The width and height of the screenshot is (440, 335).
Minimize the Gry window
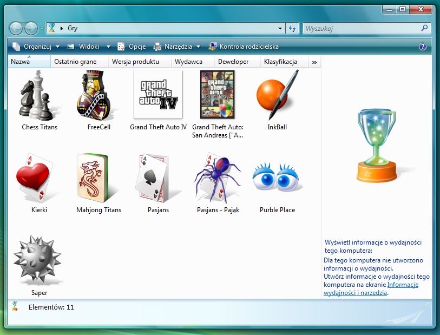click(x=389, y=10)
